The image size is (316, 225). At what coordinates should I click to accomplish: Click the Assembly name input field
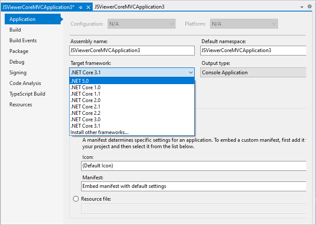[x=132, y=50]
